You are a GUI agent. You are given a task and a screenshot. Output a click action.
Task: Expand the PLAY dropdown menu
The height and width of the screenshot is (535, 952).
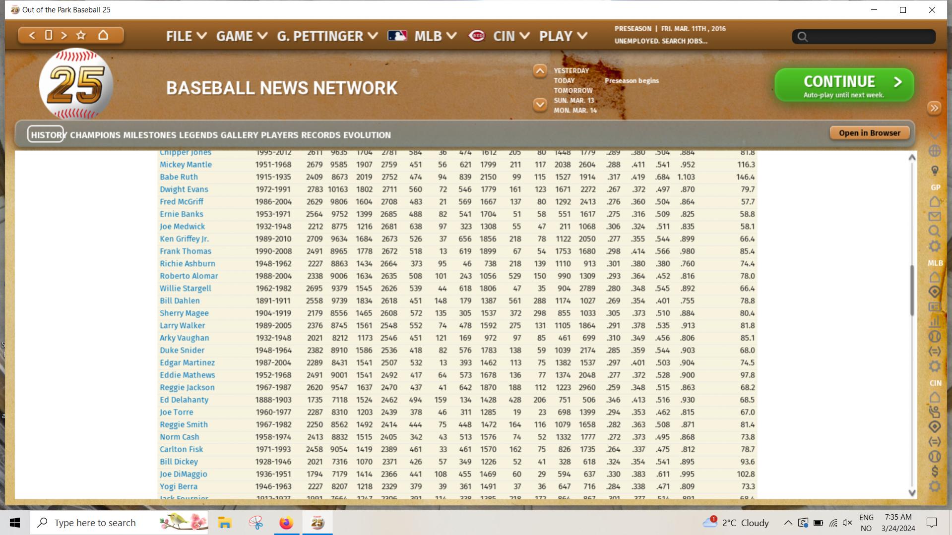tap(563, 36)
